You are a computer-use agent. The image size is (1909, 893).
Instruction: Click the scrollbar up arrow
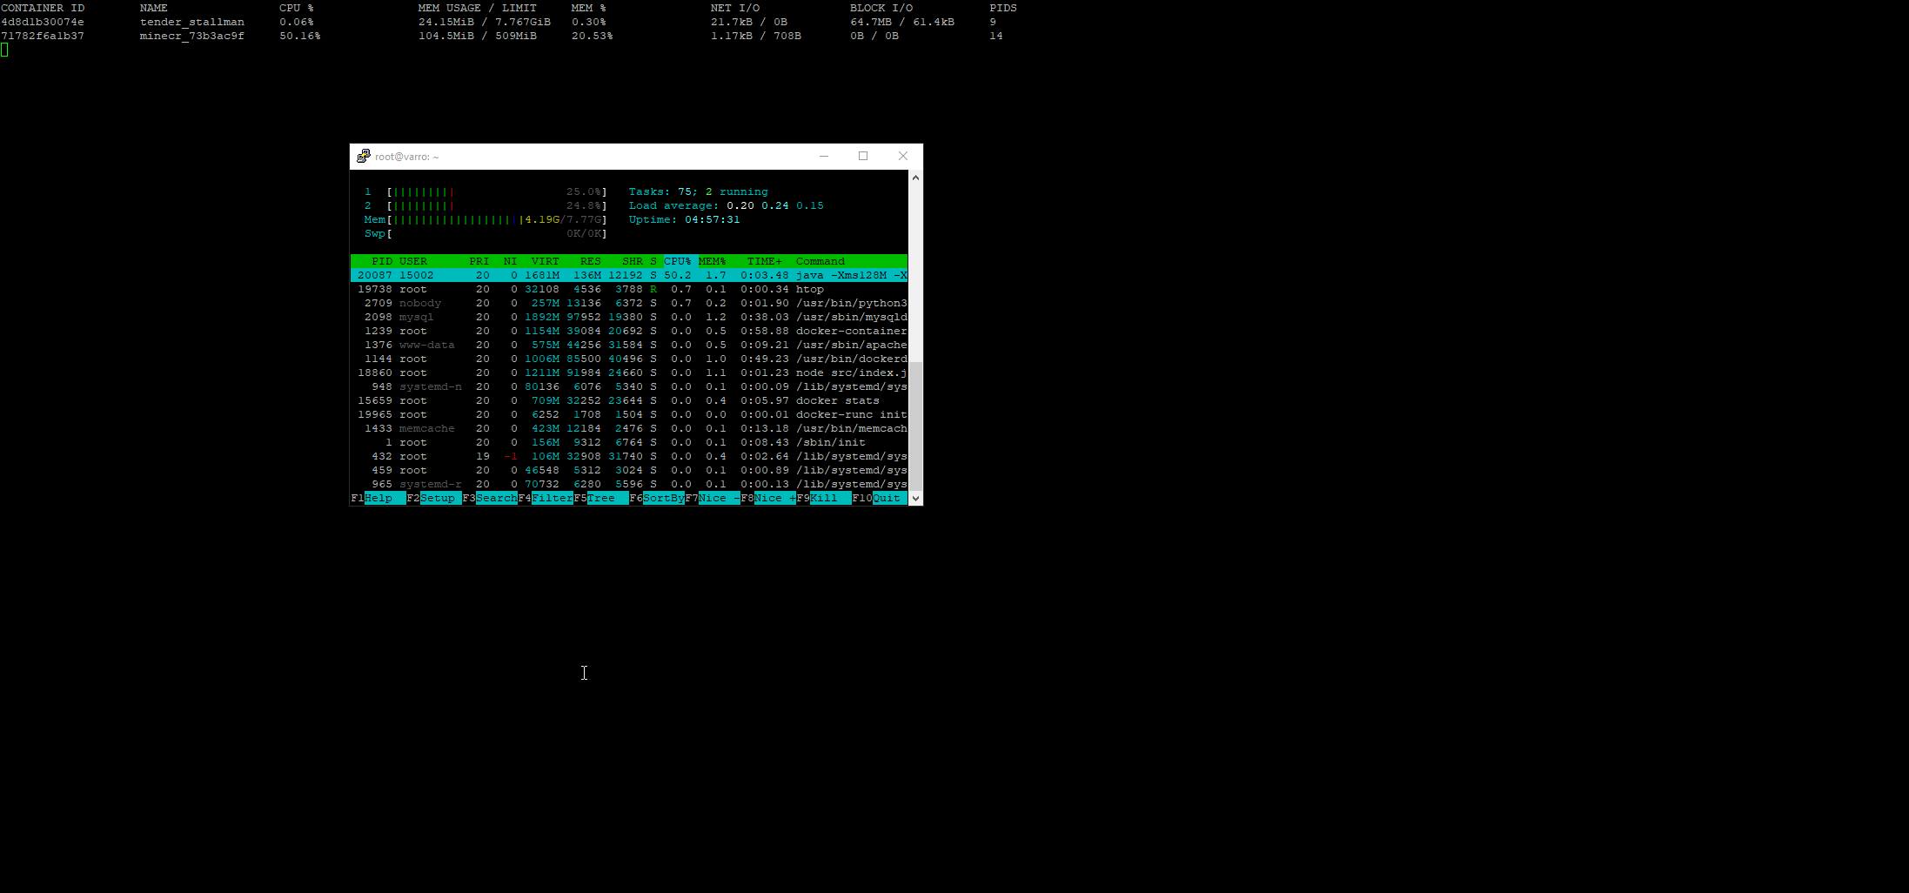point(915,178)
